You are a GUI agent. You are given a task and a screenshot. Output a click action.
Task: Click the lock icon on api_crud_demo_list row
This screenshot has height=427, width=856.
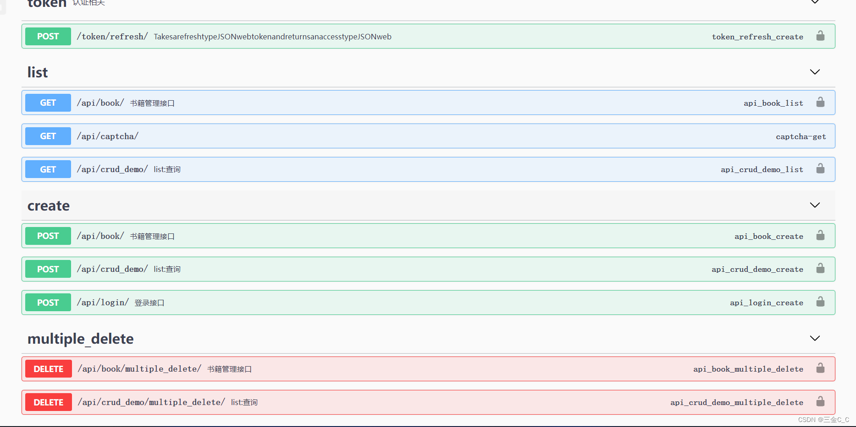point(820,168)
